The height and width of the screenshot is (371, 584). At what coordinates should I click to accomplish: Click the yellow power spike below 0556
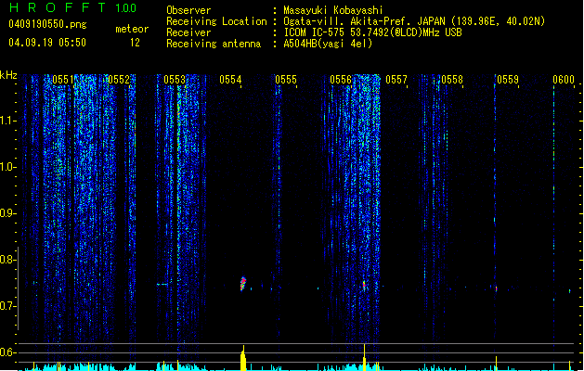(364, 357)
